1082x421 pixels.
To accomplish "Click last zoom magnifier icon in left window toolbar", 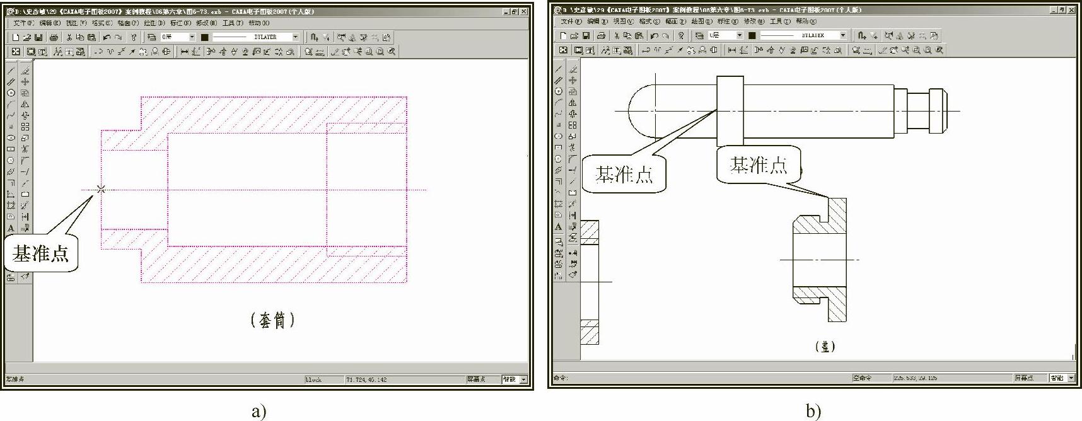I will tap(391, 52).
